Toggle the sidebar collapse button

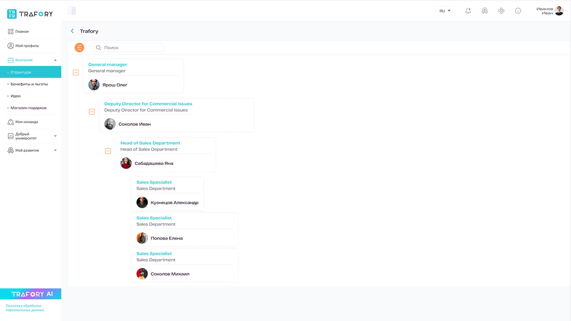pos(71,11)
